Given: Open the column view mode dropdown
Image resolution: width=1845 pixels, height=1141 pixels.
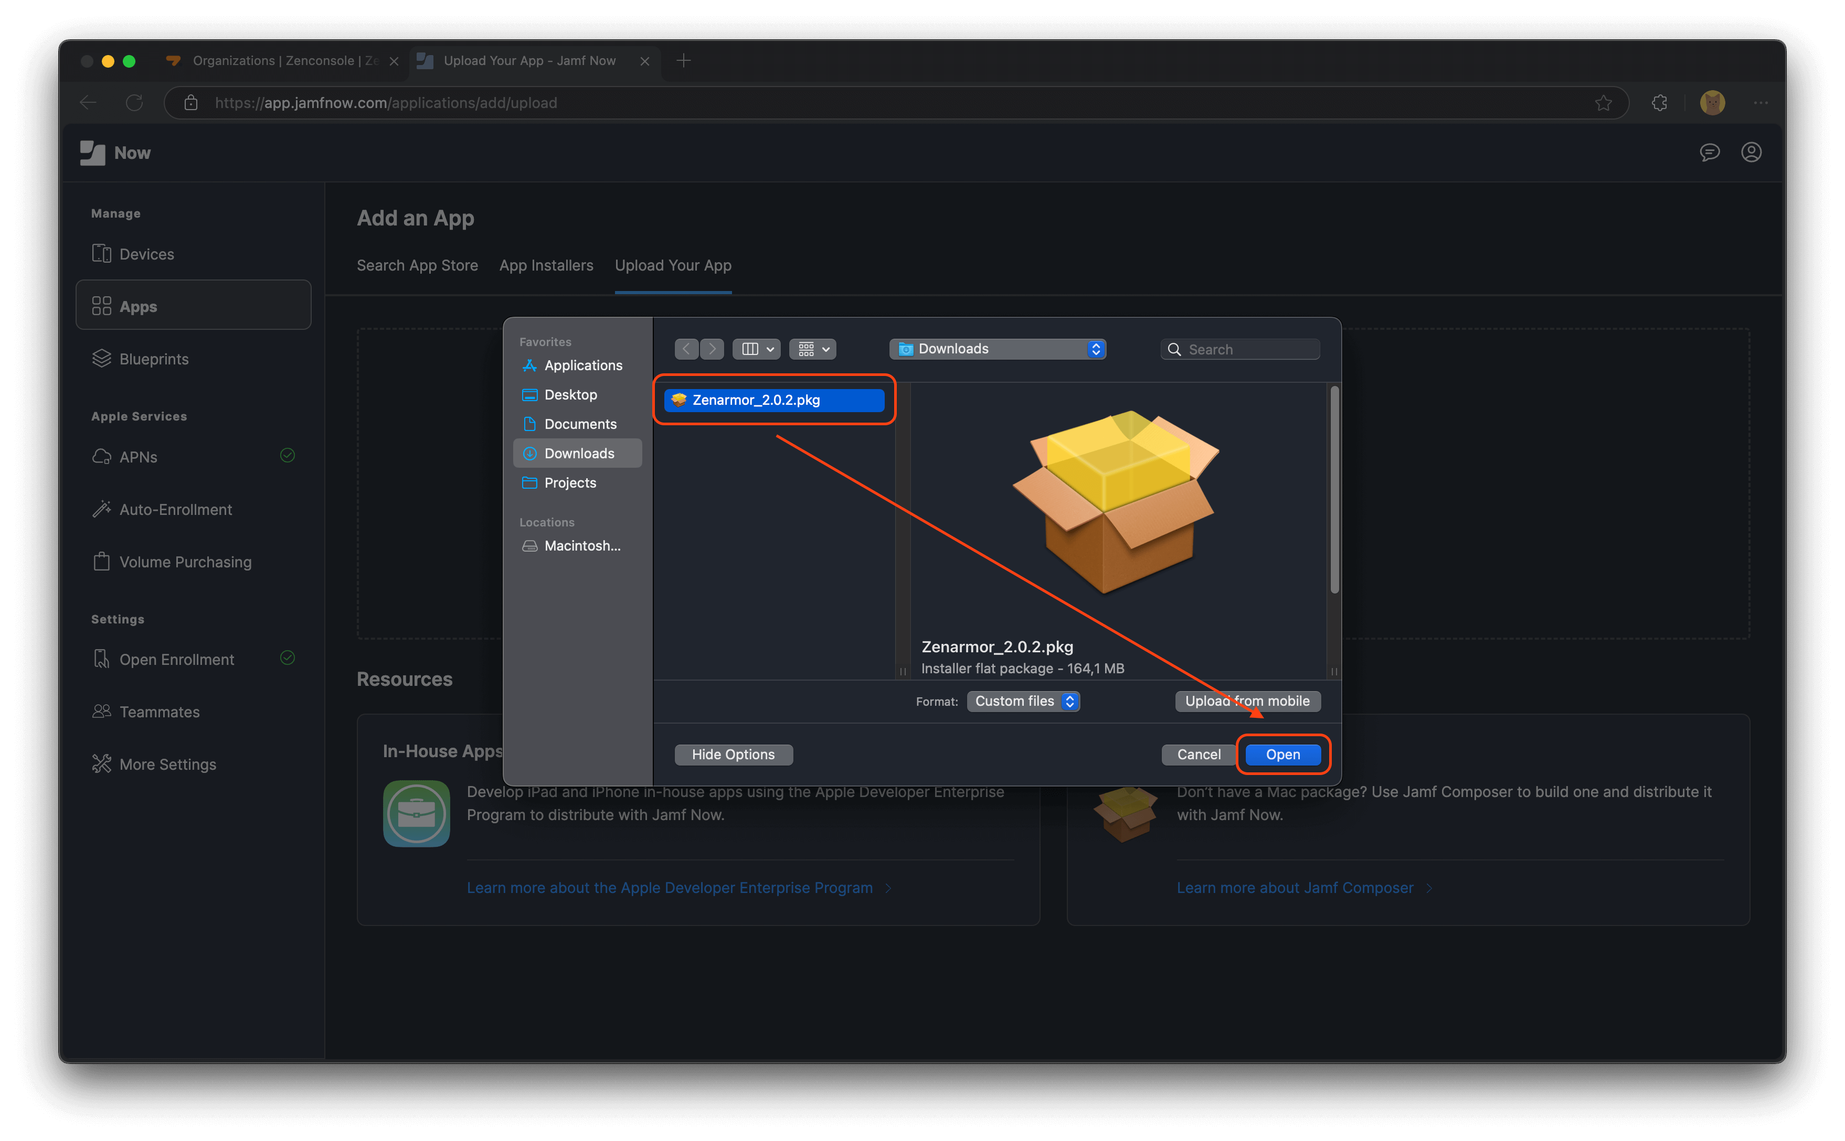Looking at the screenshot, I should 757,349.
